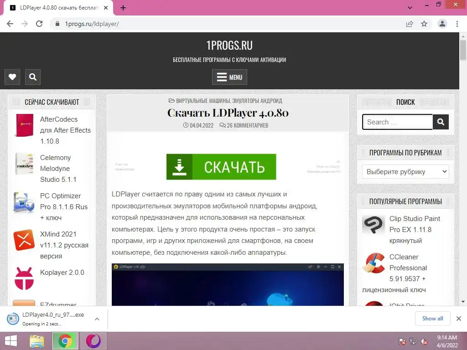This screenshot has width=467, height=350.
Task: Open favorites with the heart icon
Action: click(12, 77)
